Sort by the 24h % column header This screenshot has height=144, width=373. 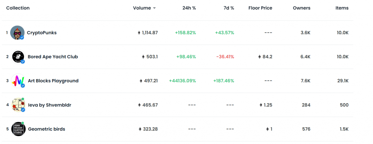[189, 8]
